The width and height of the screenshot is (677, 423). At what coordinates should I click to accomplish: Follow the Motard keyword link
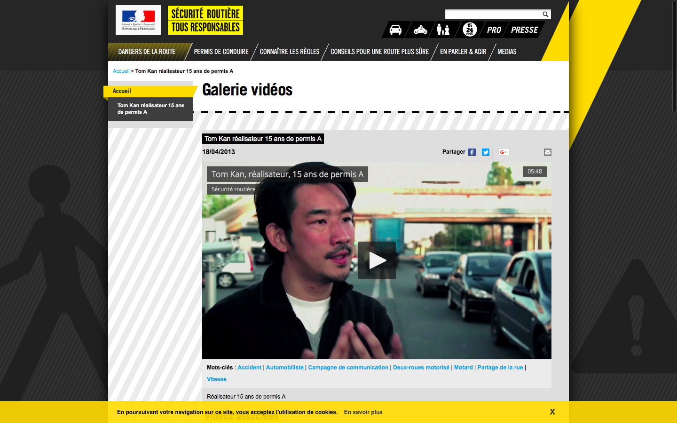(x=464, y=368)
